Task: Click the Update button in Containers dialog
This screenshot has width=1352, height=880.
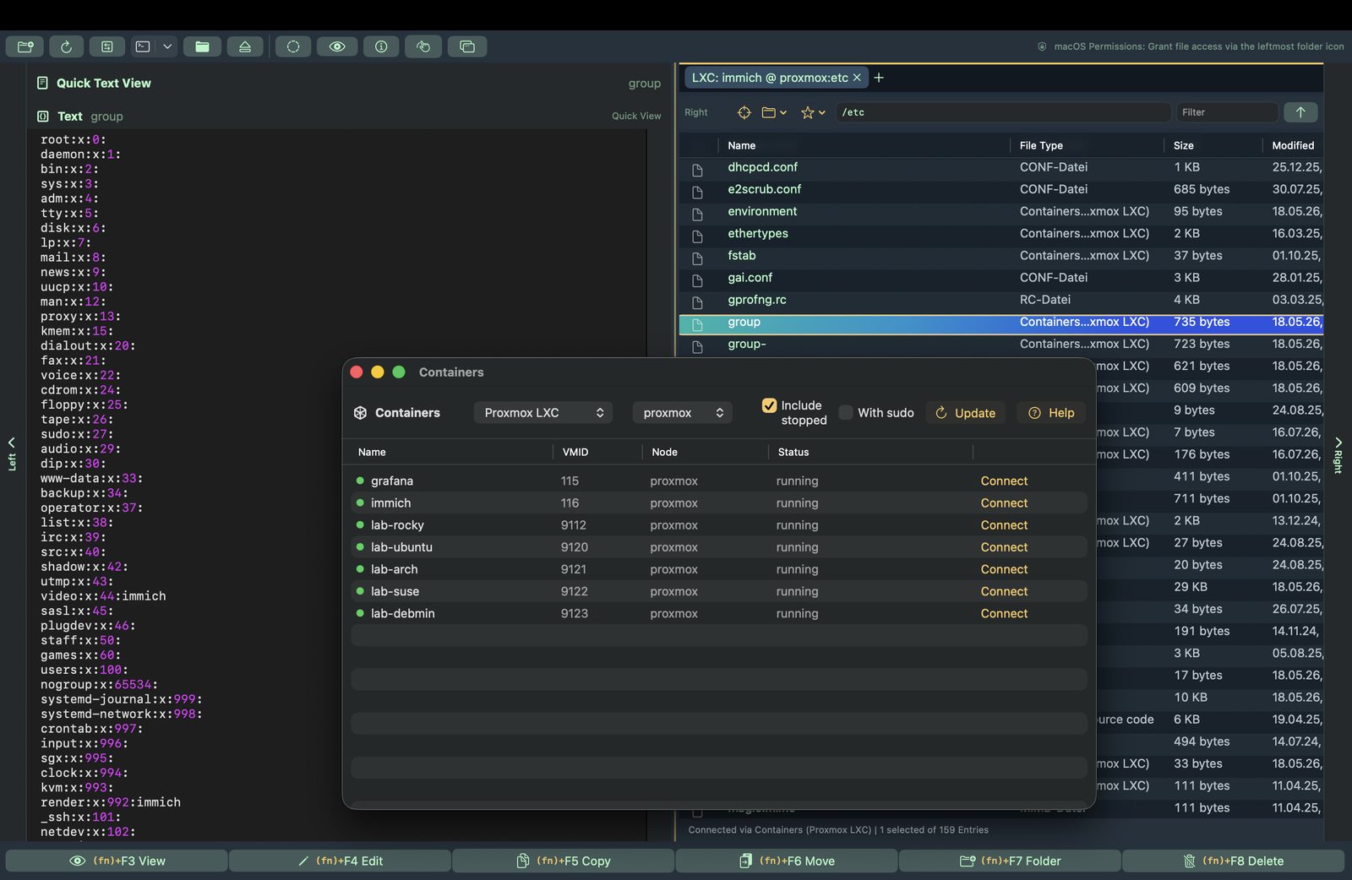Action: (965, 412)
